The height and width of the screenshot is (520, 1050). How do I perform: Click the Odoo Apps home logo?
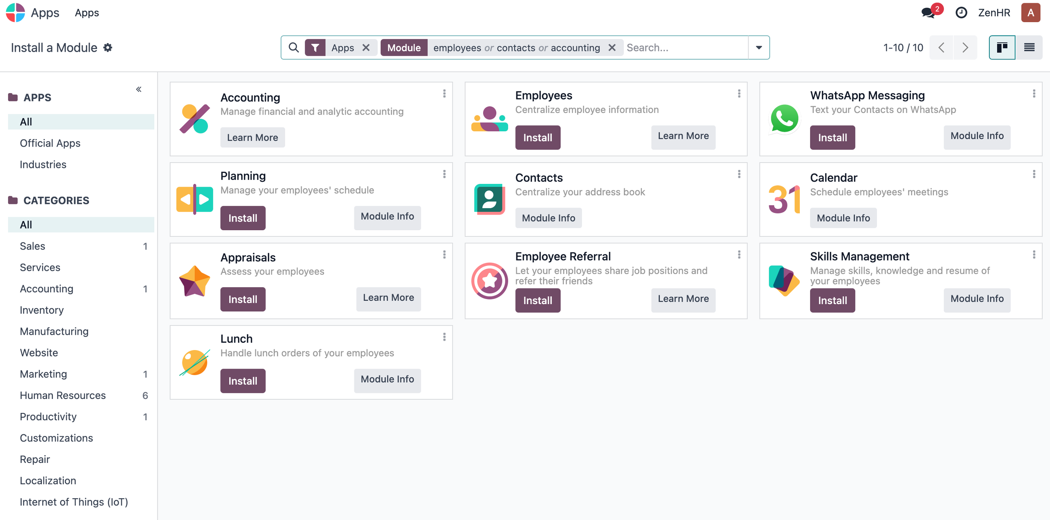tap(16, 13)
